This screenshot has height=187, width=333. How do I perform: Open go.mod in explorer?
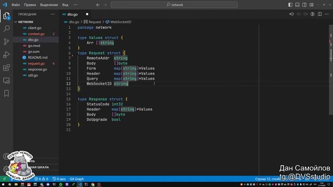tap(34, 46)
